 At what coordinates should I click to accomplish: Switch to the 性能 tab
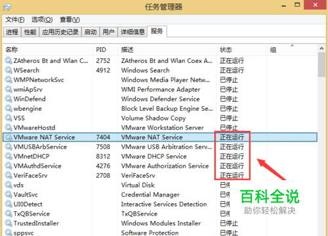(30, 32)
